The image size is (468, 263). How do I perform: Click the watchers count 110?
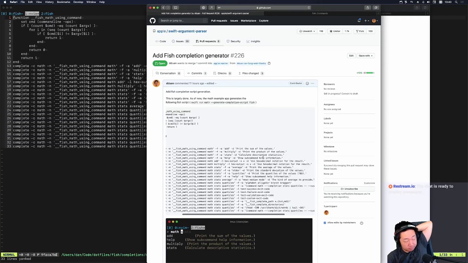point(321,31)
